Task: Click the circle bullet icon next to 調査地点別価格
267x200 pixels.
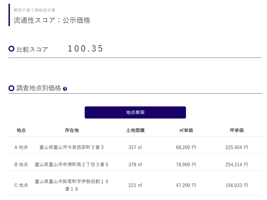Action: point(12,88)
